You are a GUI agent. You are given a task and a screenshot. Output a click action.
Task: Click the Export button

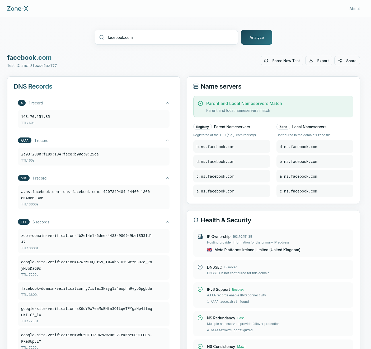point(319,61)
